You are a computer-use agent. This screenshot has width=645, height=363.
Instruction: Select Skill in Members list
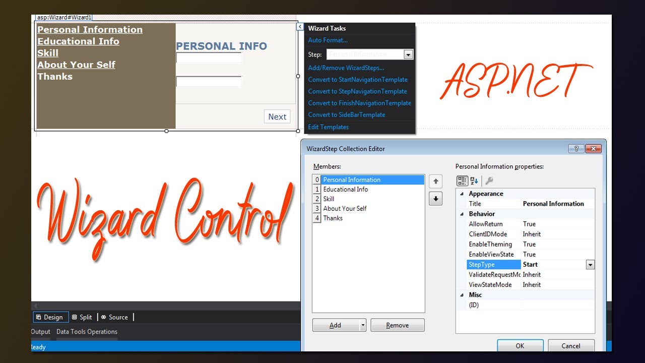pos(368,199)
